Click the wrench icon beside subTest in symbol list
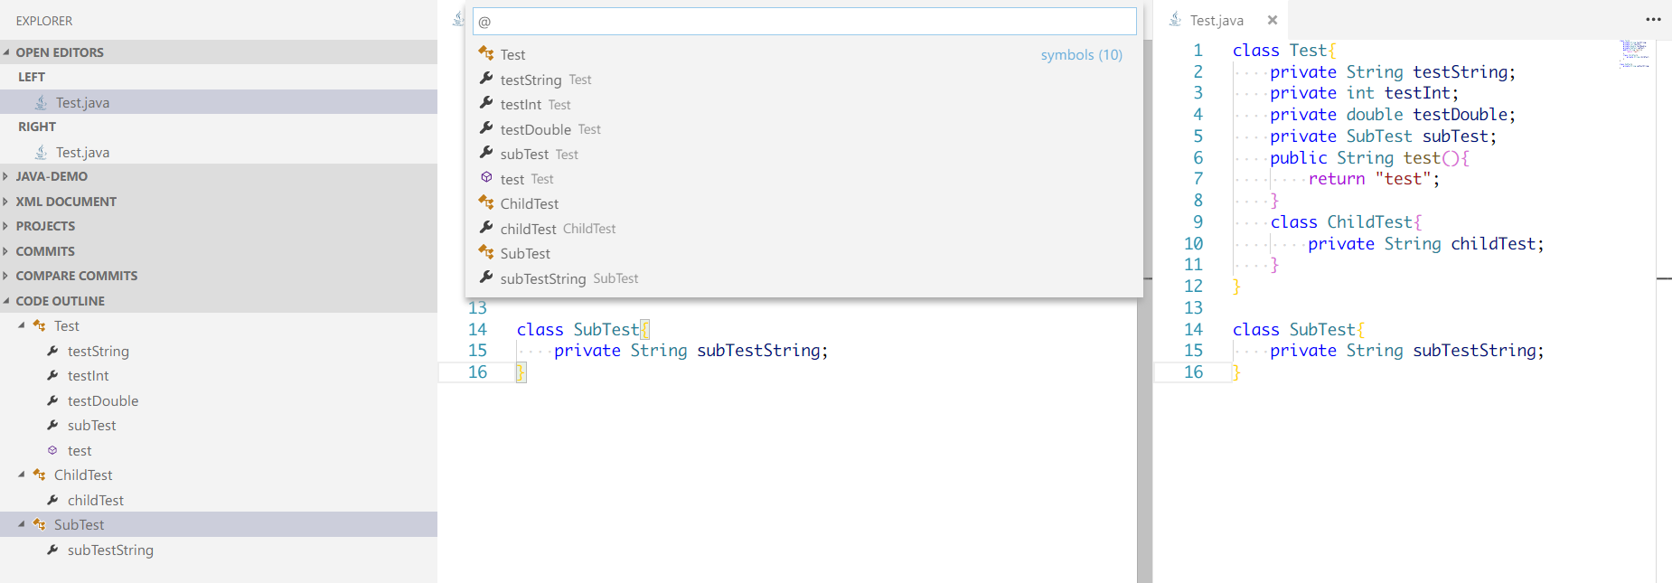 [486, 153]
